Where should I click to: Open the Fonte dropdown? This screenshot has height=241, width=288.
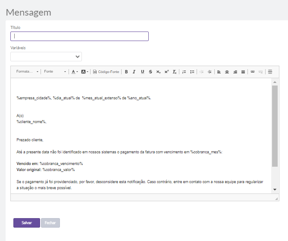pyautogui.click(x=55, y=72)
